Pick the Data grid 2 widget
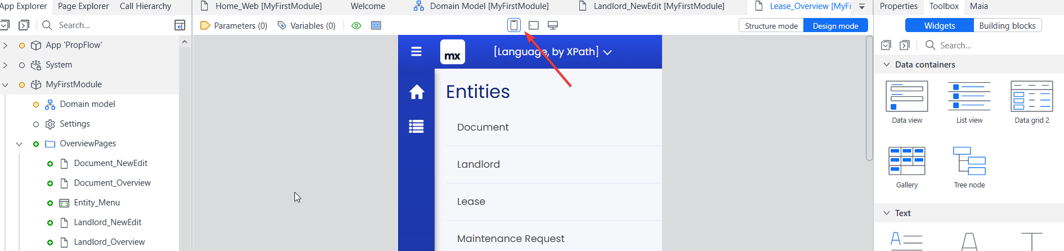1064x251 pixels. 1032,102
